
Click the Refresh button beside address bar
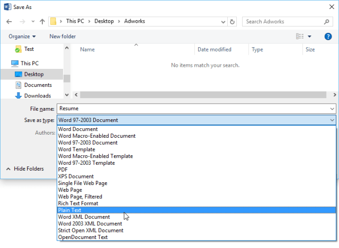click(233, 22)
